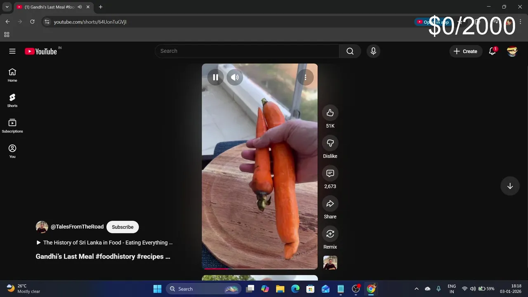Expand the Gandhi's Last Meal title description
This screenshot has width=528, height=297.
(103, 256)
